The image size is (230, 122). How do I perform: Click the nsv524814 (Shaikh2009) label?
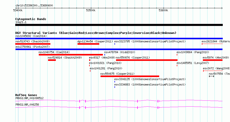65,58
